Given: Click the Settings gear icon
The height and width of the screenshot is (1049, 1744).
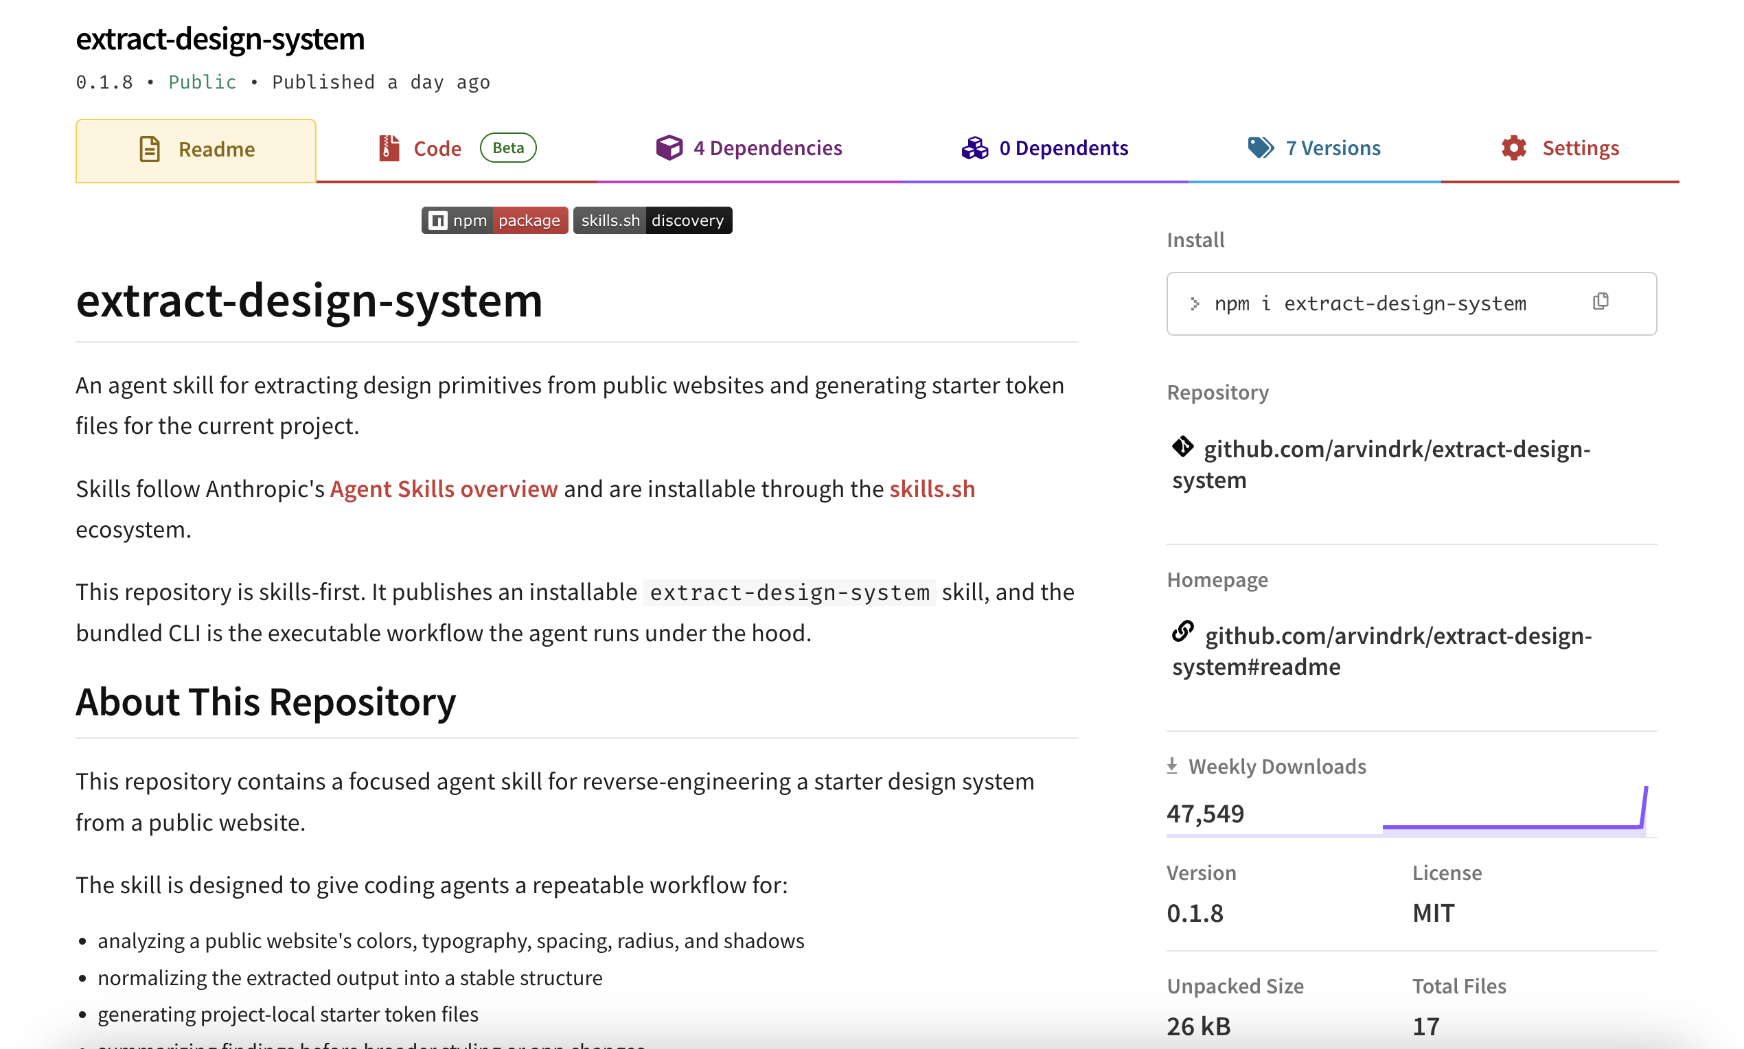Looking at the screenshot, I should [x=1513, y=147].
